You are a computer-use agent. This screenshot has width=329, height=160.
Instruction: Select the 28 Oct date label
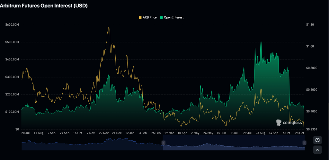299,133
